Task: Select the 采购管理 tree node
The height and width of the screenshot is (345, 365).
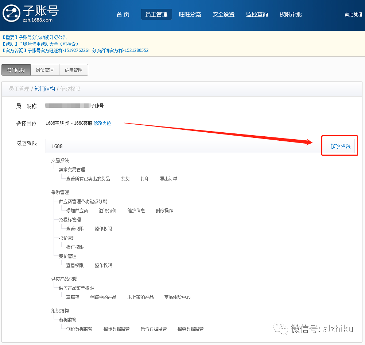Action: click(x=60, y=192)
